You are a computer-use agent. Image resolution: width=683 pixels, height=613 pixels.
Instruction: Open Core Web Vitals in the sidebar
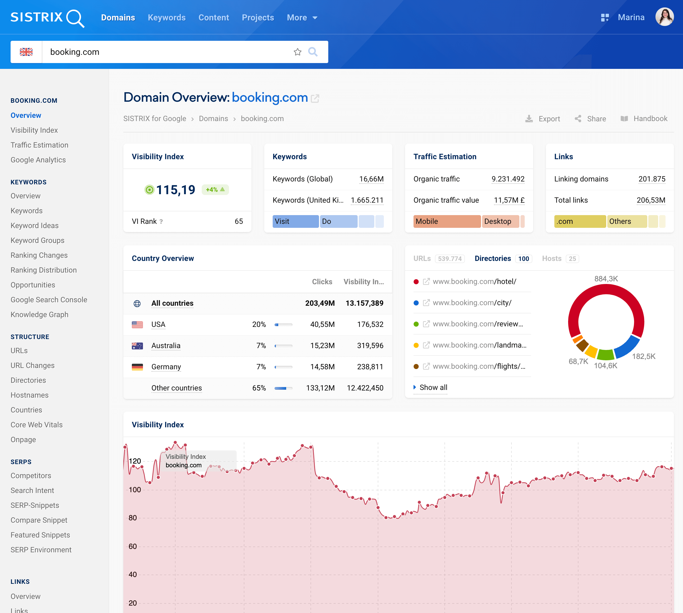36,425
